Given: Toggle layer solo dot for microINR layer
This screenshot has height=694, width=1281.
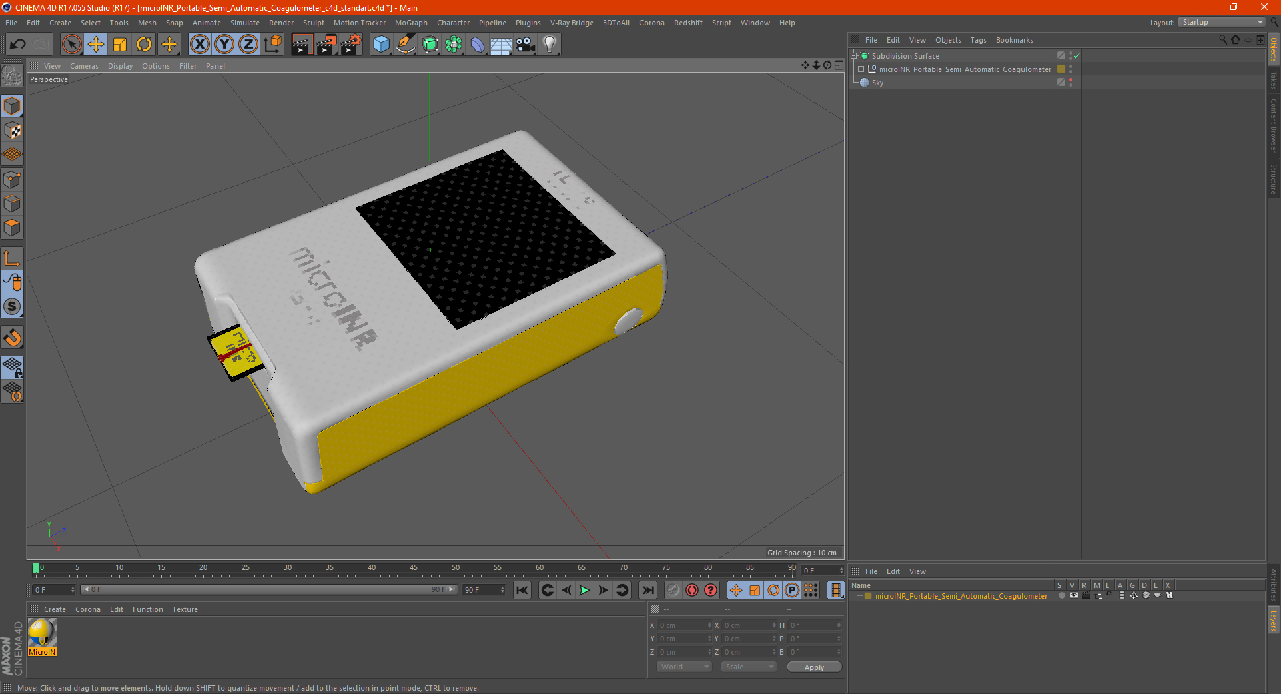Looking at the screenshot, I should point(1061,595).
